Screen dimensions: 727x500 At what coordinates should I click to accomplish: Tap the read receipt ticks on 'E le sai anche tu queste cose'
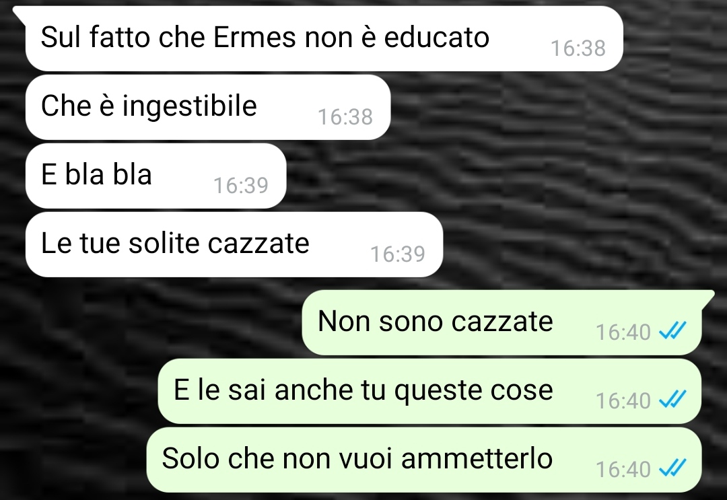click(x=672, y=400)
